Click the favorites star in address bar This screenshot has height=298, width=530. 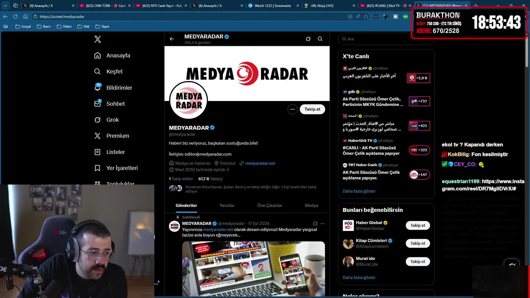pos(366,17)
